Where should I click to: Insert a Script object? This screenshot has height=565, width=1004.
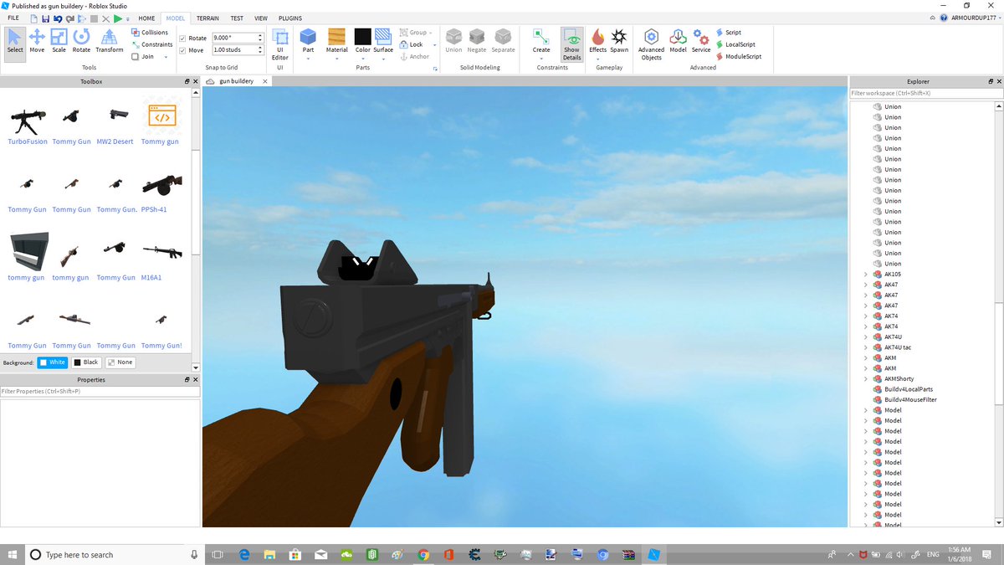pyautogui.click(x=728, y=33)
